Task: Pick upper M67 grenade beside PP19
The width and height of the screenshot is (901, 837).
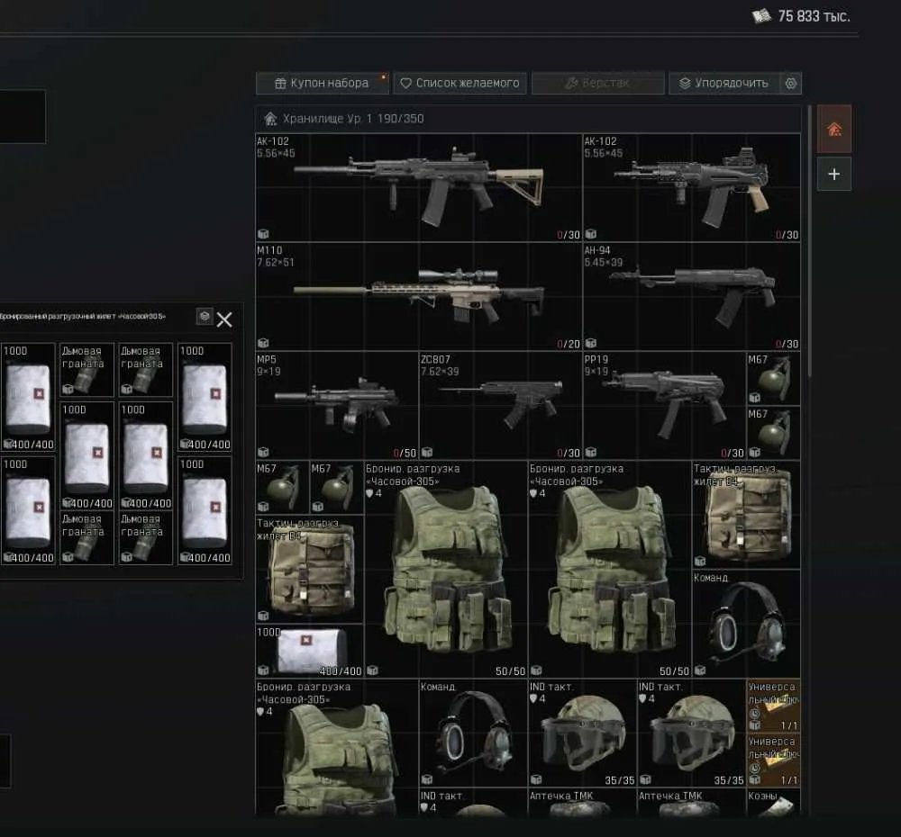Action: pyautogui.click(x=773, y=379)
